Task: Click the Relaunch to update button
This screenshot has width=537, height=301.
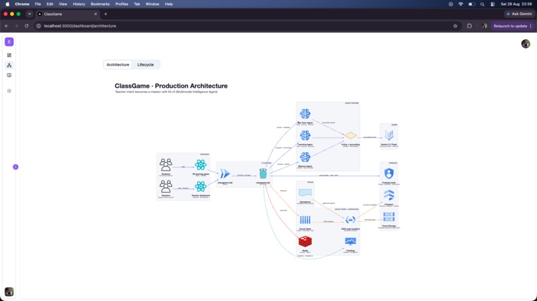Action: [512, 26]
